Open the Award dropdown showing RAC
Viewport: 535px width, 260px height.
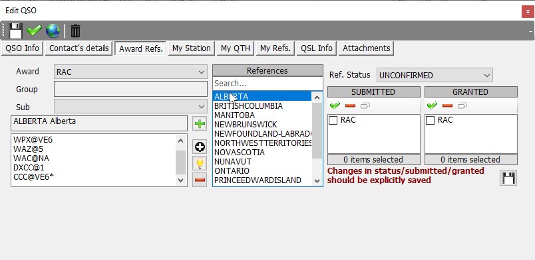[x=130, y=72]
